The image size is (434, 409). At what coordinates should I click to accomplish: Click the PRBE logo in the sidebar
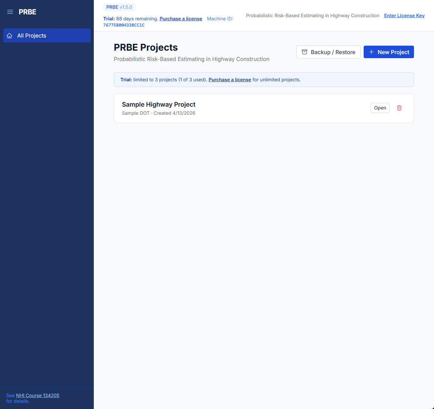[27, 12]
